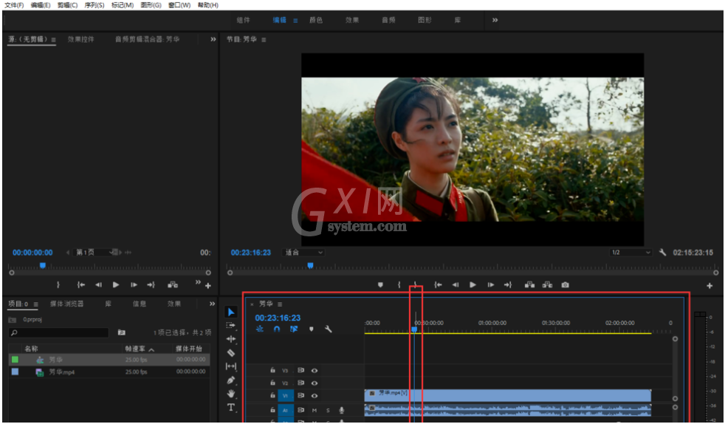Screen dimensions: 725x424
Task: Select the Pen tool
Action: click(231, 380)
